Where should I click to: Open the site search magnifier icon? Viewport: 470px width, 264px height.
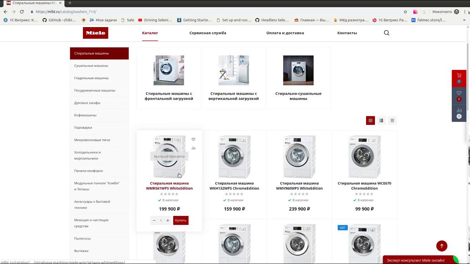pos(387,33)
